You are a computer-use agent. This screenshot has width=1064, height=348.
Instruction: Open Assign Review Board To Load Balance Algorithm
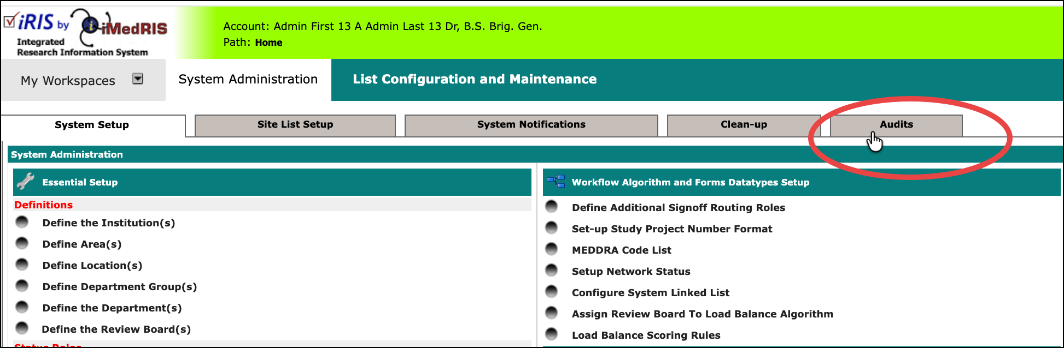(x=703, y=314)
